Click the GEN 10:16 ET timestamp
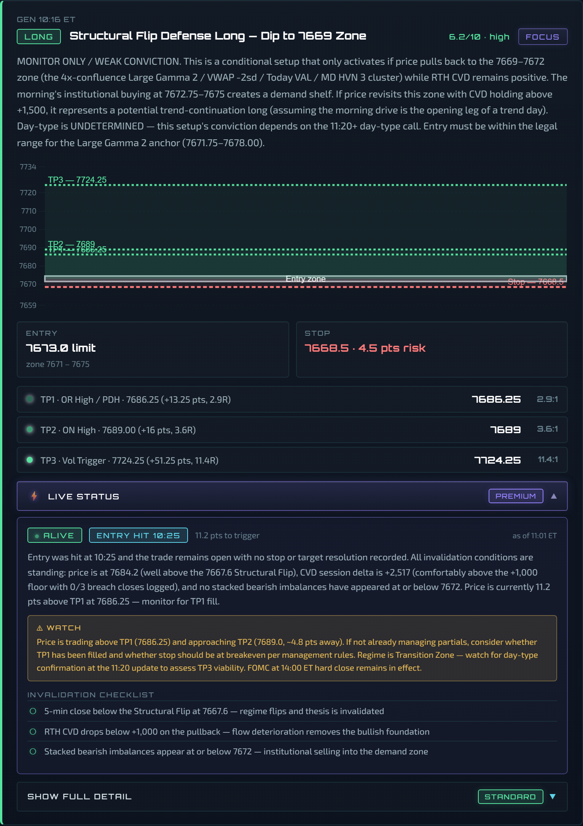The height and width of the screenshot is (826, 583). point(46,19)
